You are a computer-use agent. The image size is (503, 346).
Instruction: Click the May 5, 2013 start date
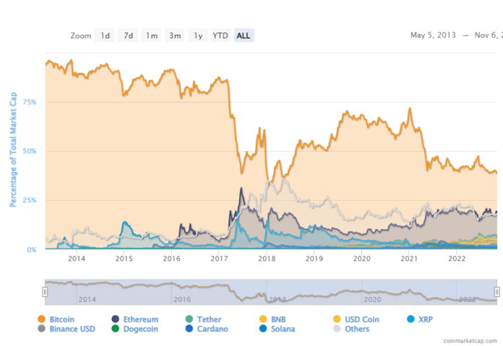tap(433, 35)
